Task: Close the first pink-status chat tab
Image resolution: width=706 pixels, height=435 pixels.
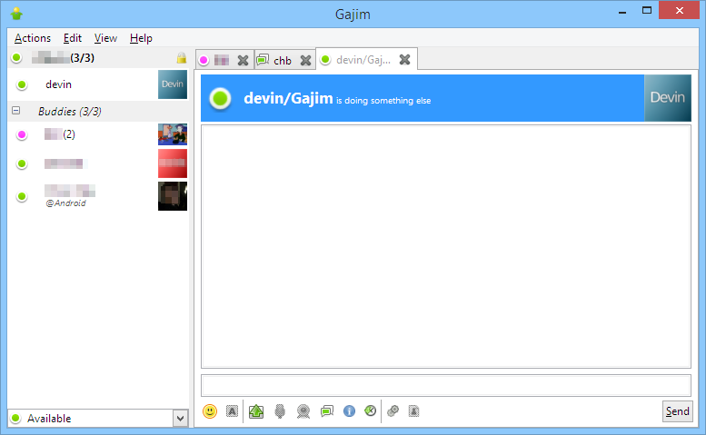Action: [244, 60]
